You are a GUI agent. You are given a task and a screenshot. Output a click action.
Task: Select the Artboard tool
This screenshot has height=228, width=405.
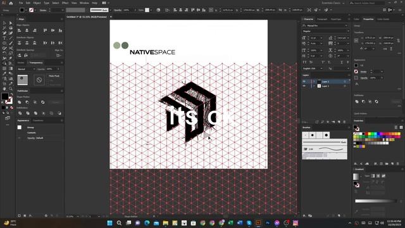click(x=4, y=84)
